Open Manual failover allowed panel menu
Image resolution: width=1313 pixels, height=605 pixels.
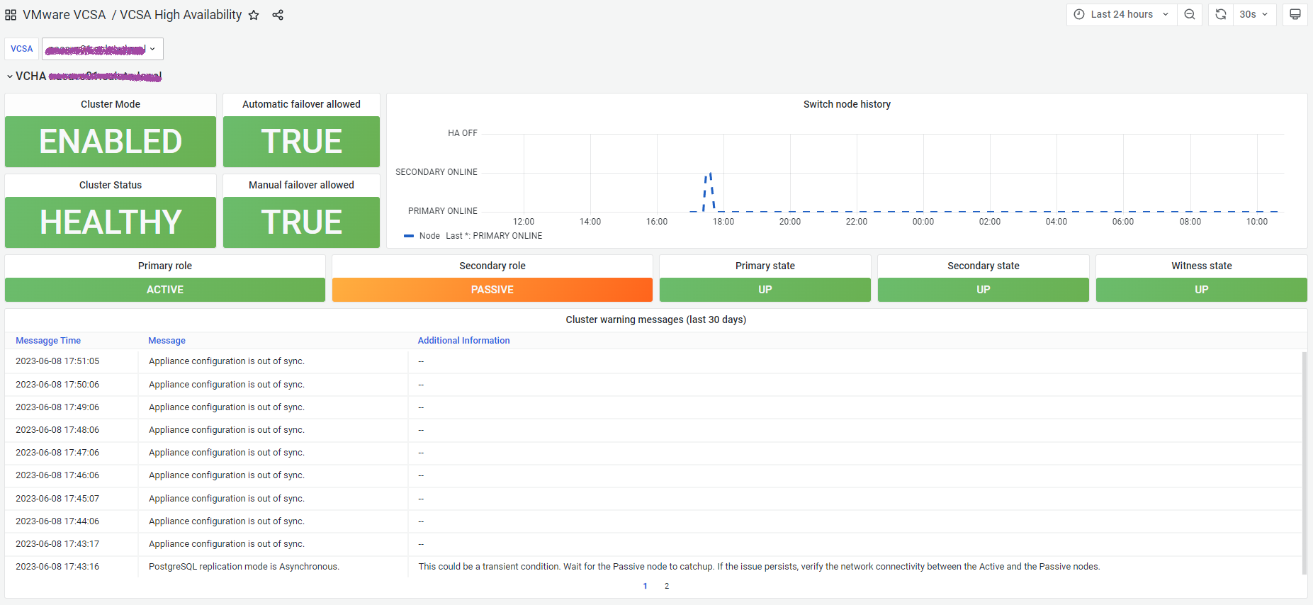click(301, 185)
